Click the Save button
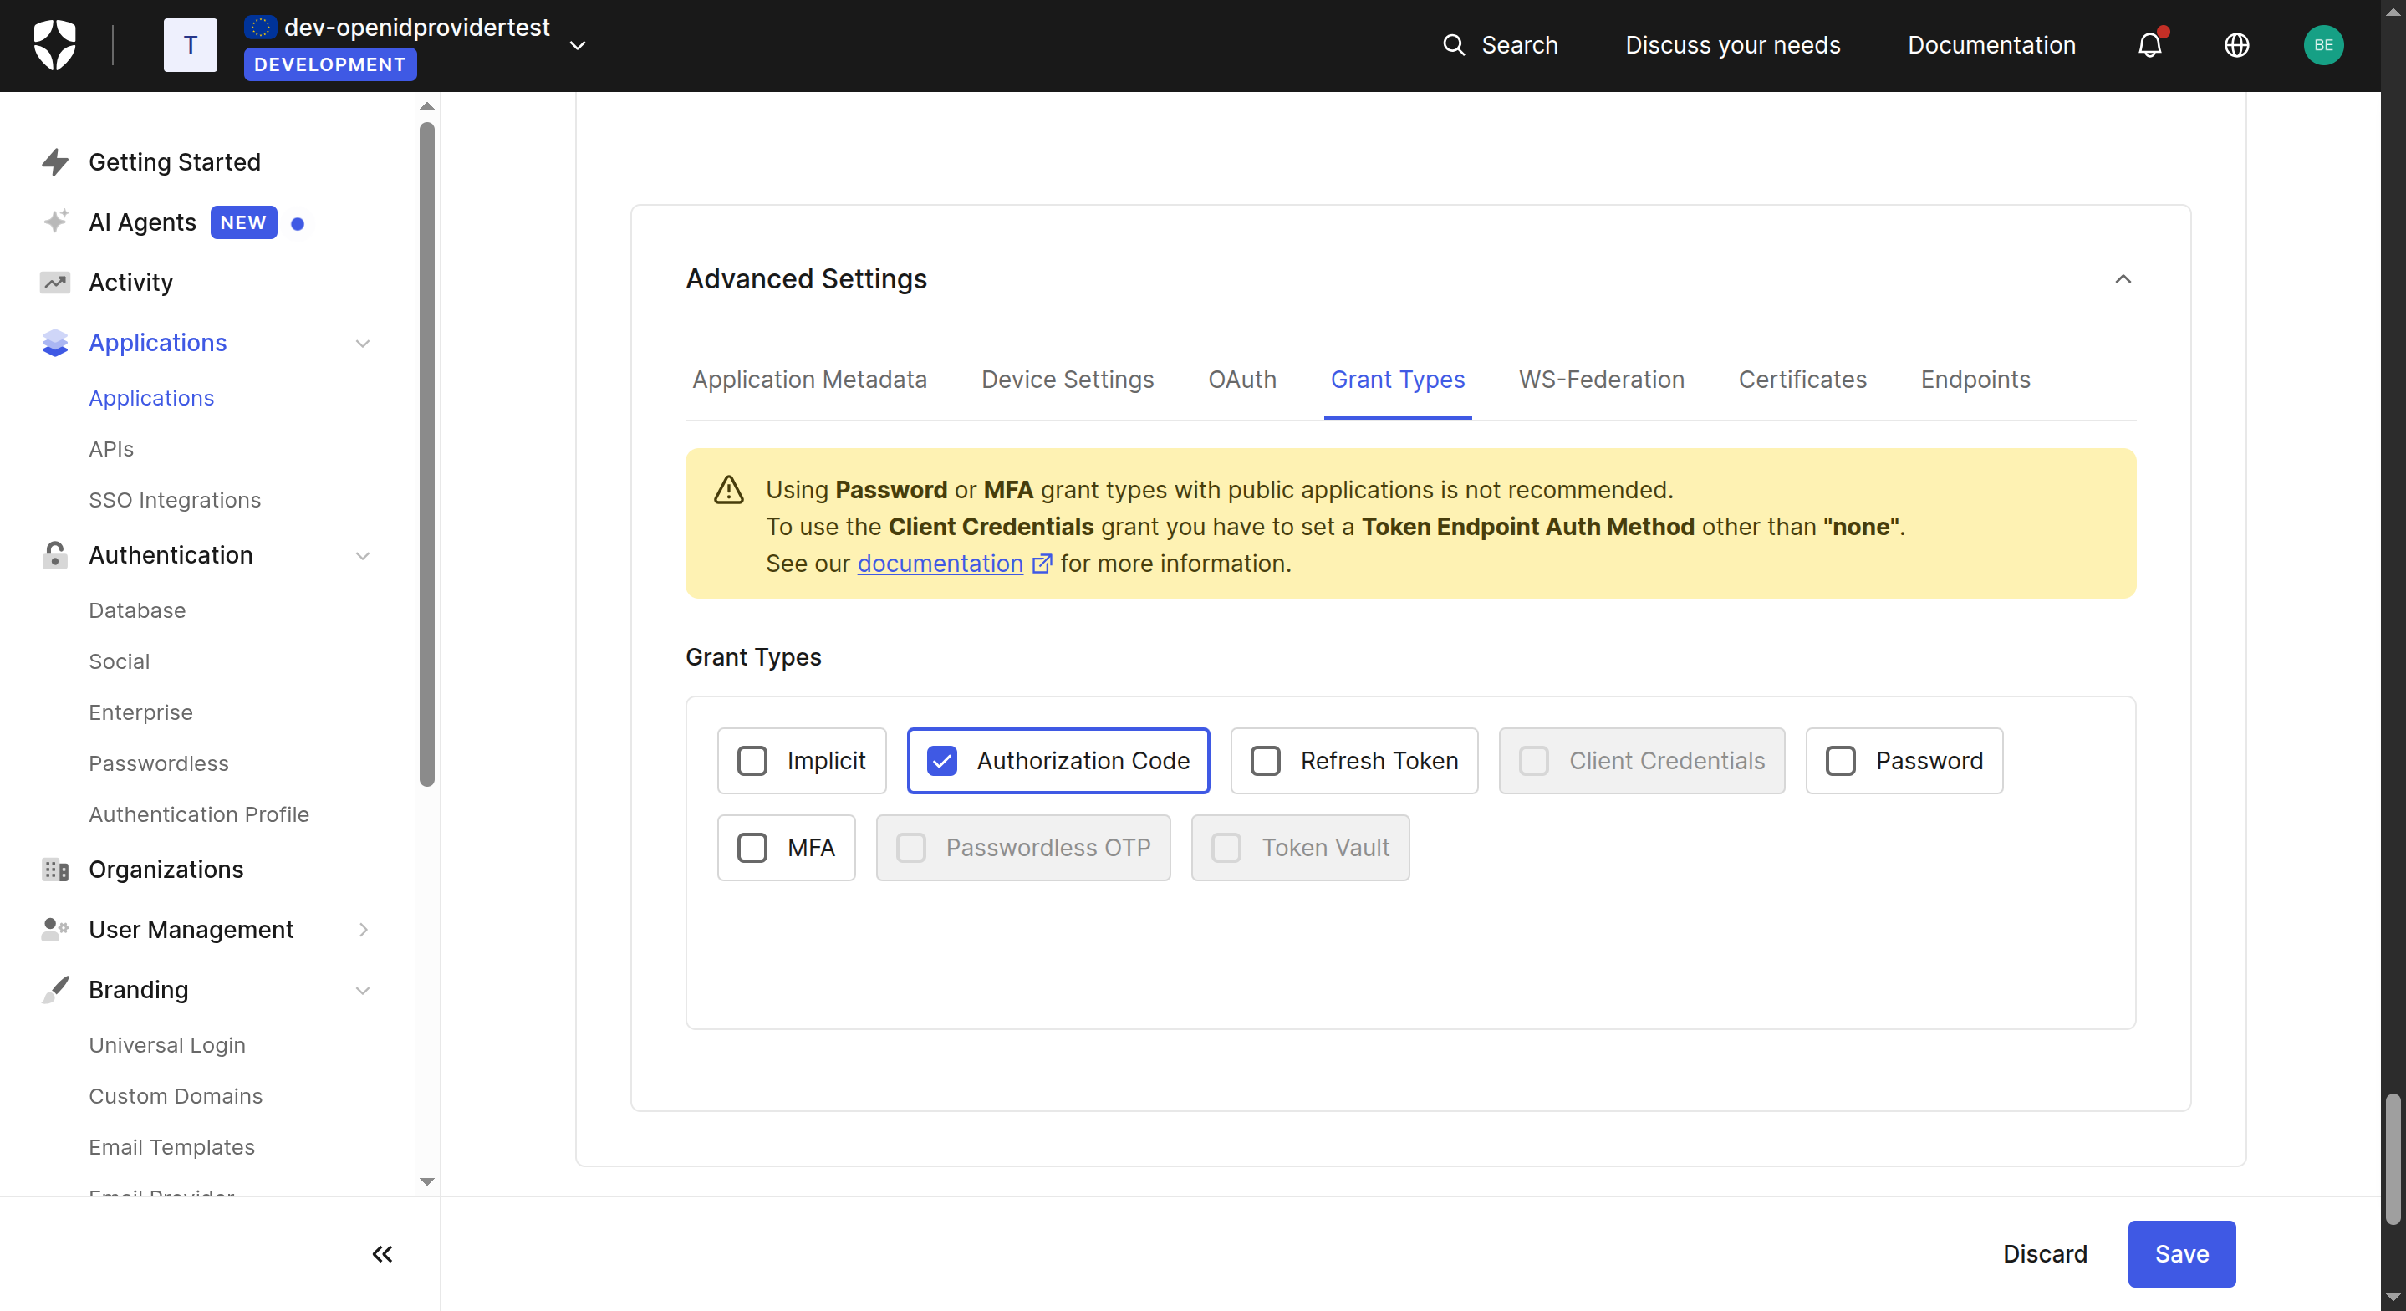This screenshot has width=2406, height=1311. click(x=2181, y=1254)
